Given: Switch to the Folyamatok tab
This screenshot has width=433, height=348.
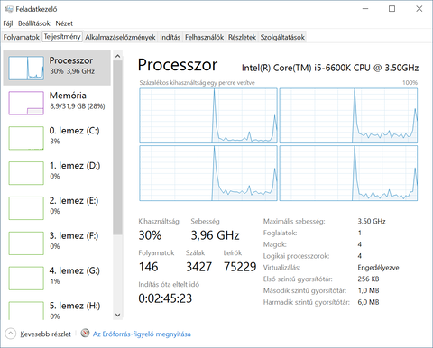Looking at the screenshot, I should pos(22,37).
